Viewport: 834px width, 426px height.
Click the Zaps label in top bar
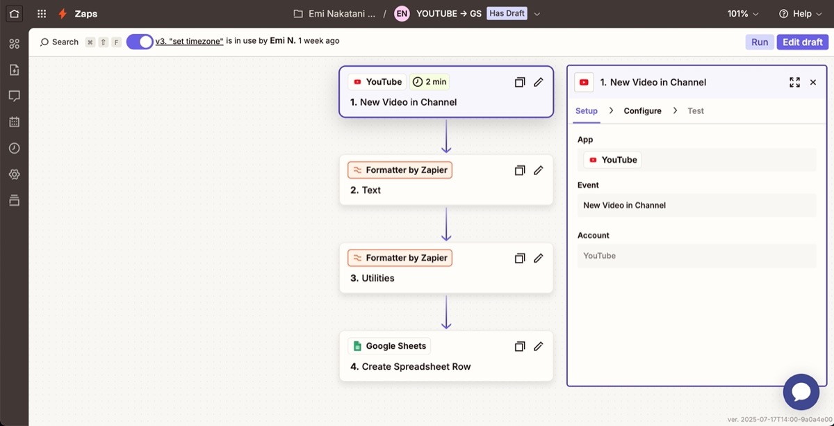86,14
